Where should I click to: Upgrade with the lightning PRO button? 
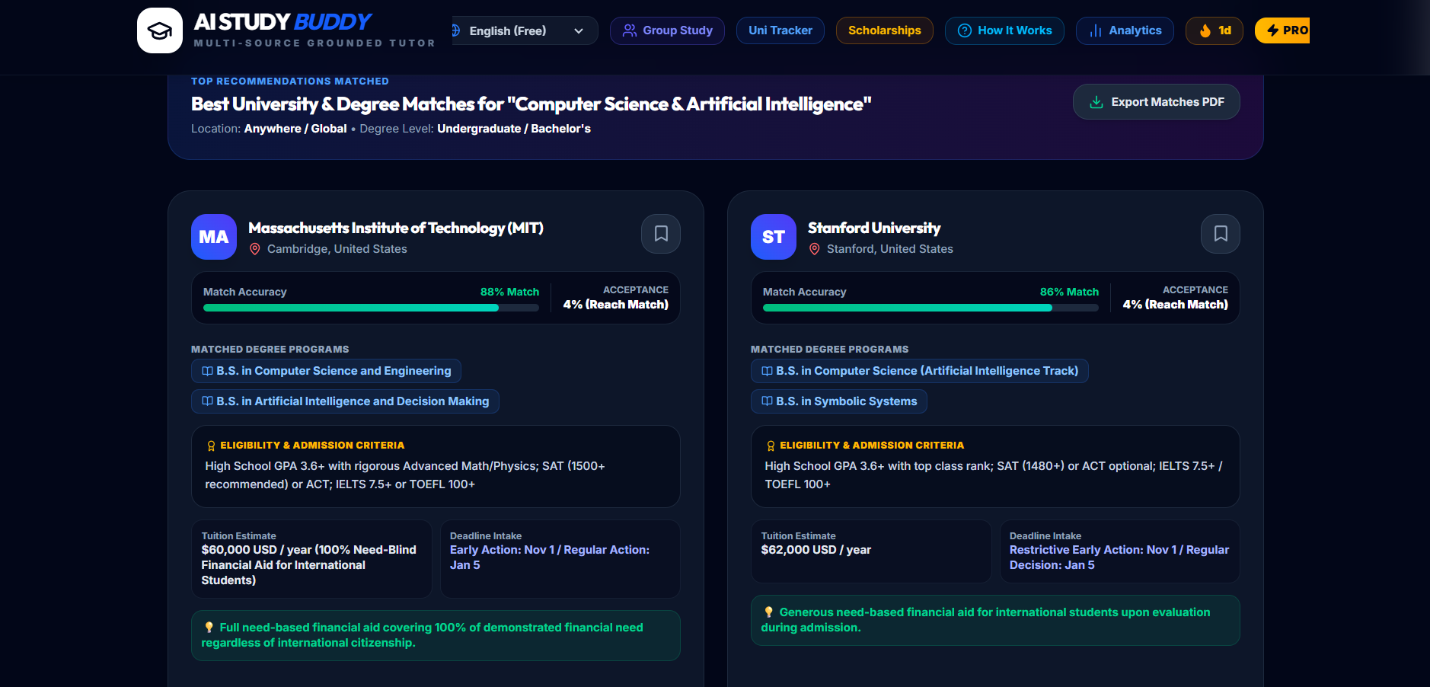pos(1283,30)
